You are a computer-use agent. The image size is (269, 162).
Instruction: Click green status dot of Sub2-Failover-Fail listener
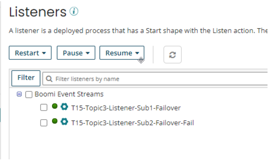(x=55, y=121)
